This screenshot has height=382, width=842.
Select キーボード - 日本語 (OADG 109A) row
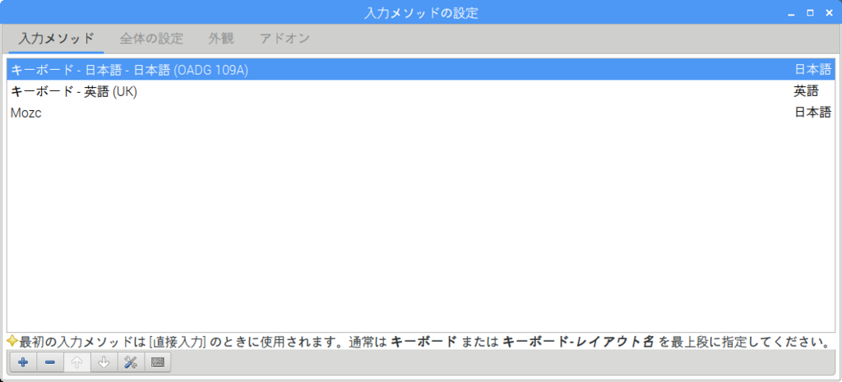[421, 70]
